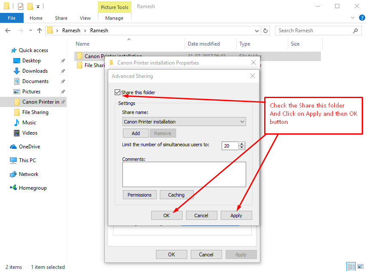The image size is (366, 271).
Task: Click the Permissions button
Action: pos(140,194)
